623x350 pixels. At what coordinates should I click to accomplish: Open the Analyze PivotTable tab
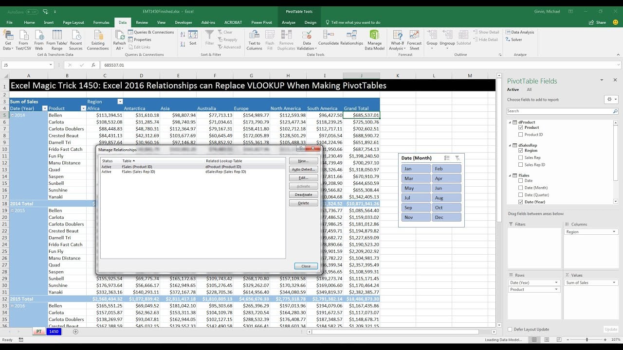click(289, 22)
